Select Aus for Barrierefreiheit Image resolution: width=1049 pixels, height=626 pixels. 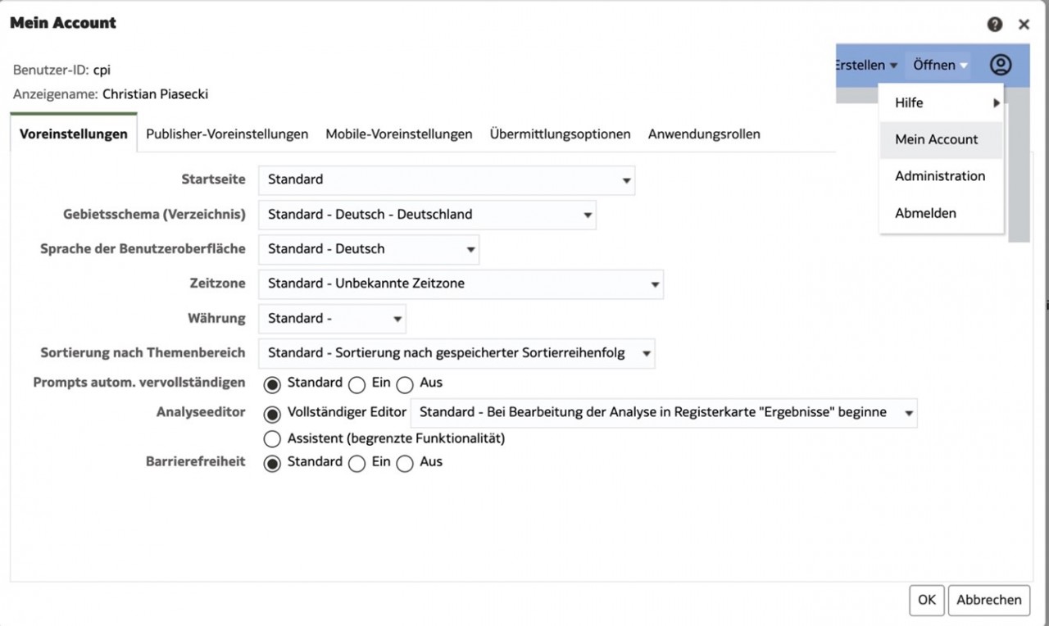pyautogui.click(x=405, y=463)
